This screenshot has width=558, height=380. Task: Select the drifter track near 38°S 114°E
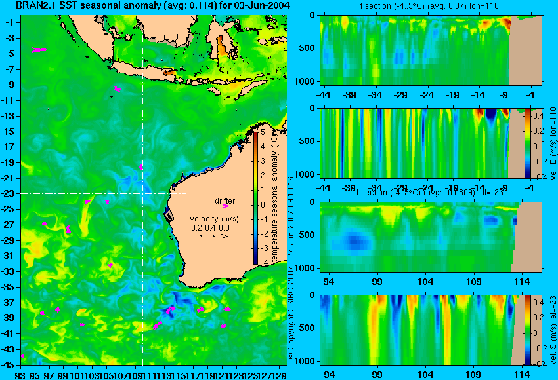[x=171, y=310]
